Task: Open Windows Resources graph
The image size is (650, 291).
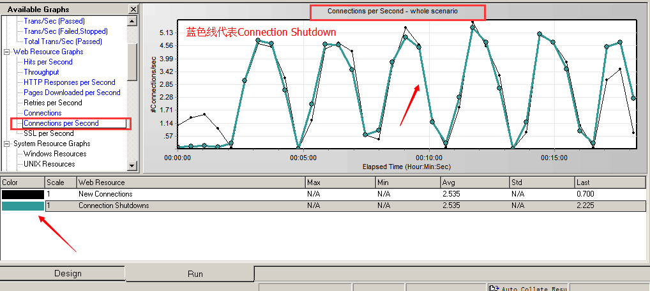Action: pyautogui.click(x=55, y=154)
